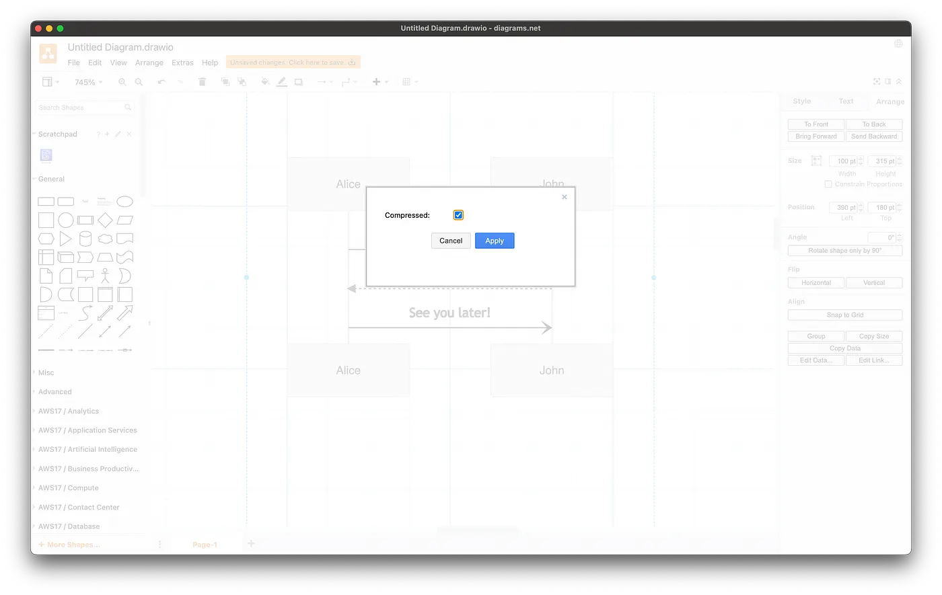The height and width of the screenshot is (595, 942).
Task: Click the Apply button in the dialog
Action: pos(495,240)
